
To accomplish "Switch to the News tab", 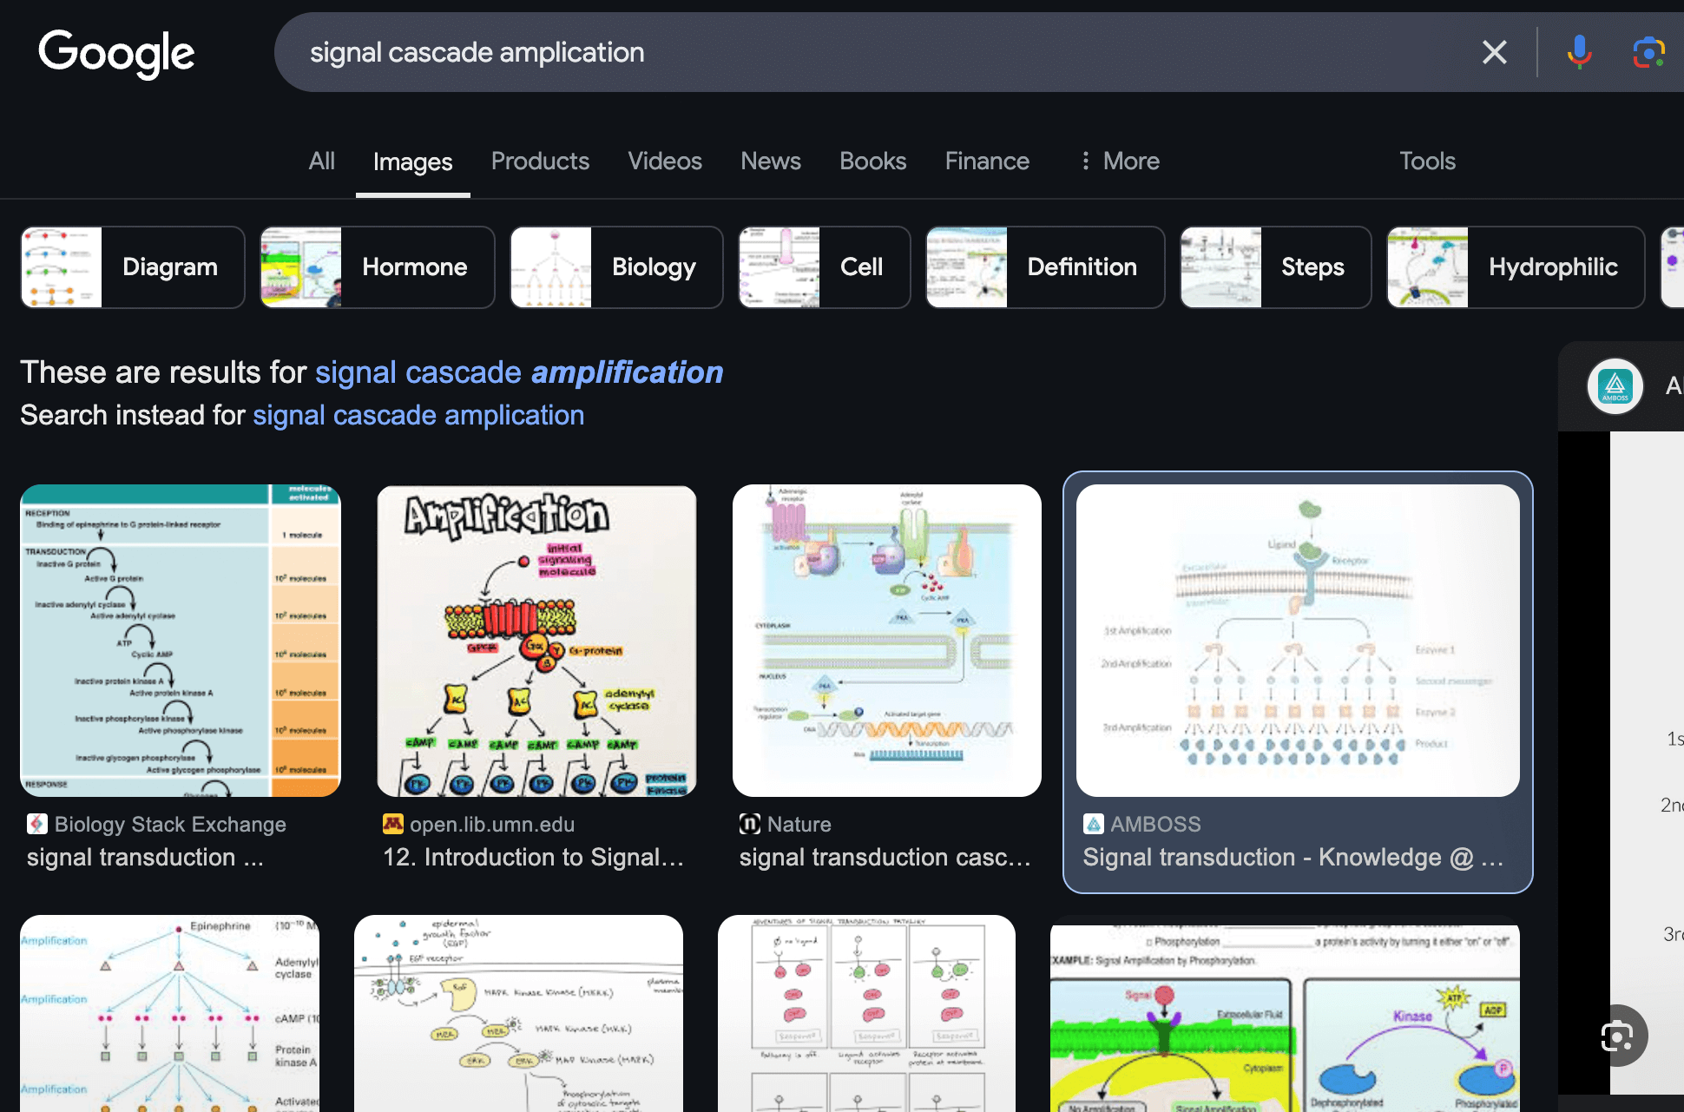I will coord(769,161).
